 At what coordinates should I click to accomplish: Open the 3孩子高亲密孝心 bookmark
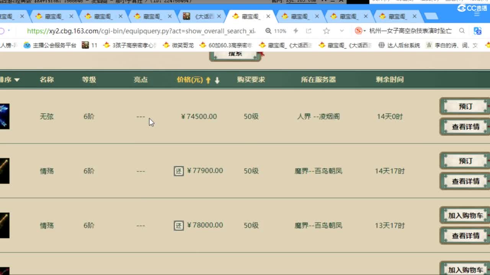pyautogui.click(x=130, y=45)
